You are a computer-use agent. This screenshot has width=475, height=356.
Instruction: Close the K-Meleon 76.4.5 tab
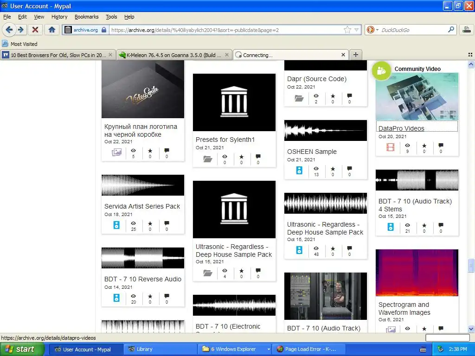pyautogui.click(x=226, y=55)
